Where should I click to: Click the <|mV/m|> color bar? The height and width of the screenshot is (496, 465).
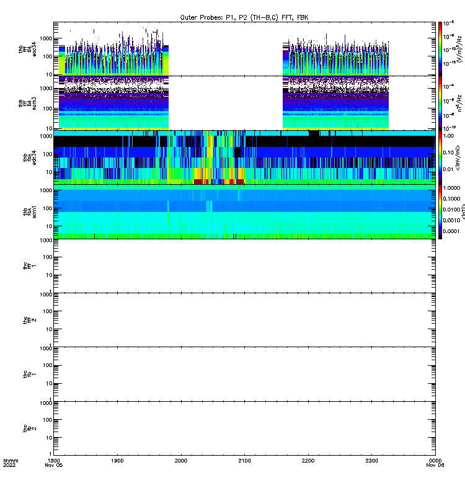click(440, 157)
